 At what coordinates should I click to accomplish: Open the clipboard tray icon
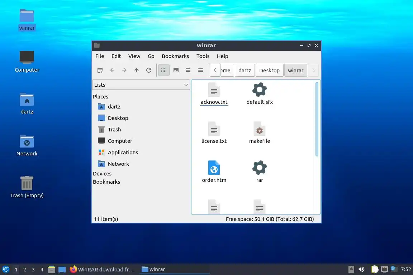(x=375, y=269)
